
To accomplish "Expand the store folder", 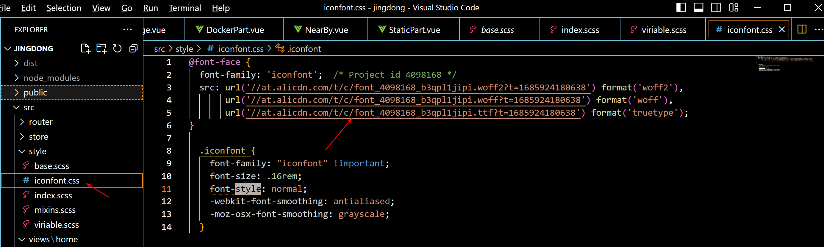I will coord(22,136).
